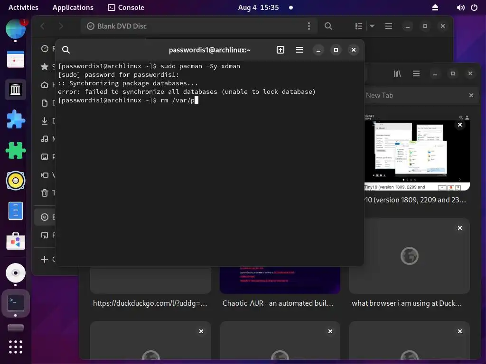Click Console title passwordis1@archlinux:~

click(x=209, y=50)
